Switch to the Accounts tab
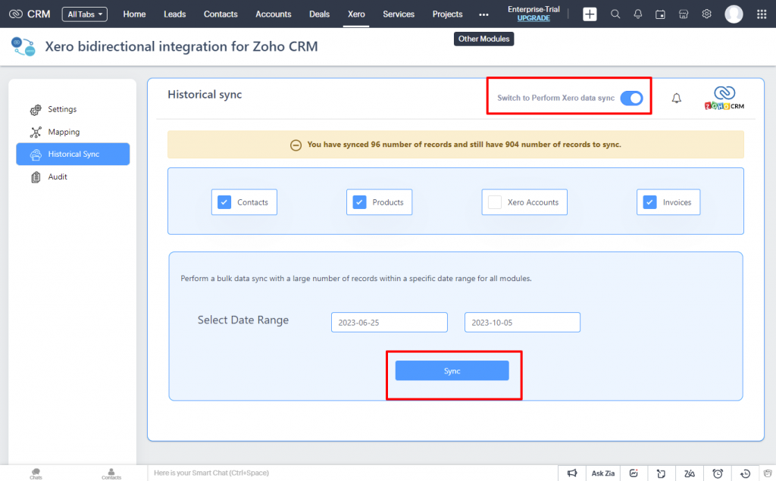 click(273, 14)
